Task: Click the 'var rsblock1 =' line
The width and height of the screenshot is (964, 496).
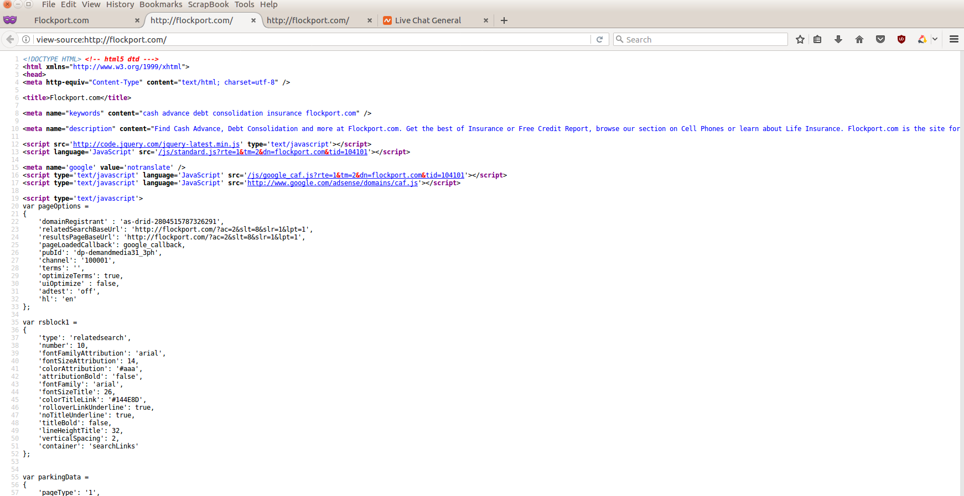Action: (50, 322)
